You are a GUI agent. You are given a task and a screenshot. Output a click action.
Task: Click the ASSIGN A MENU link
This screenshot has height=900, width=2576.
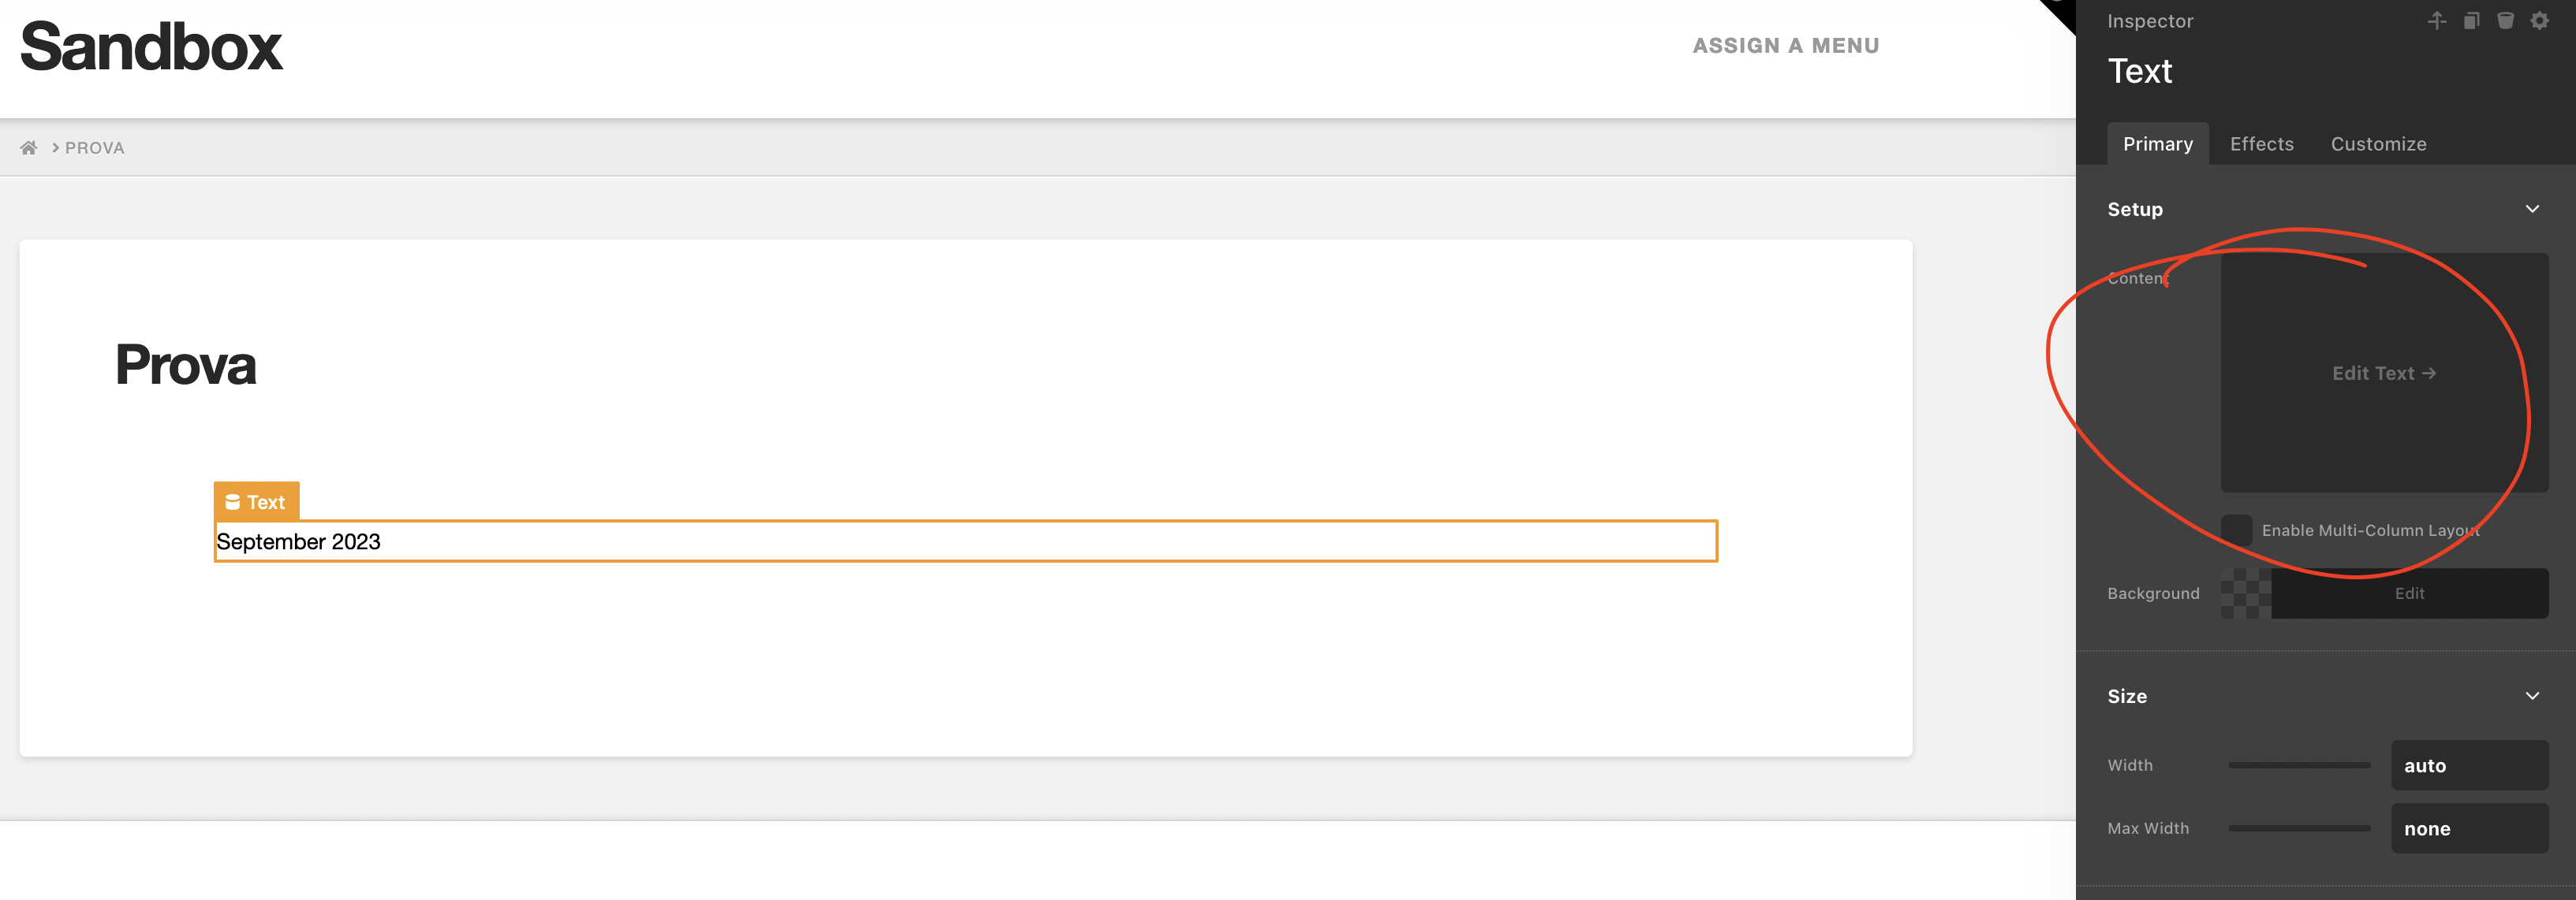(1786, 46)
